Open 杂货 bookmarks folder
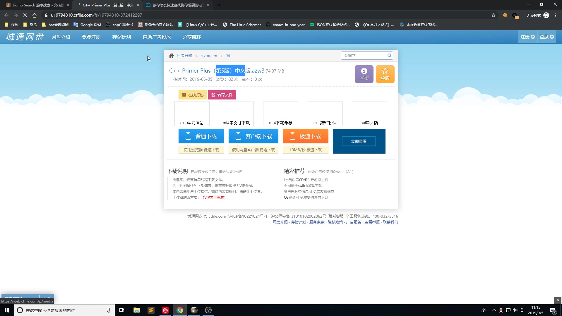562x316 pixels. pyautogui.click(x=30, y=25)
